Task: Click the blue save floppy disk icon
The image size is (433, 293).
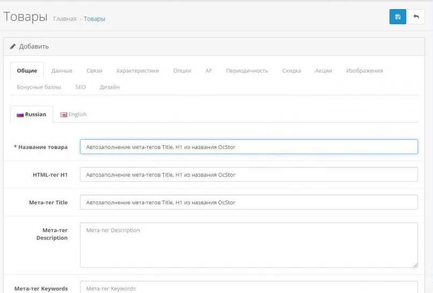Action: [398, 17]
